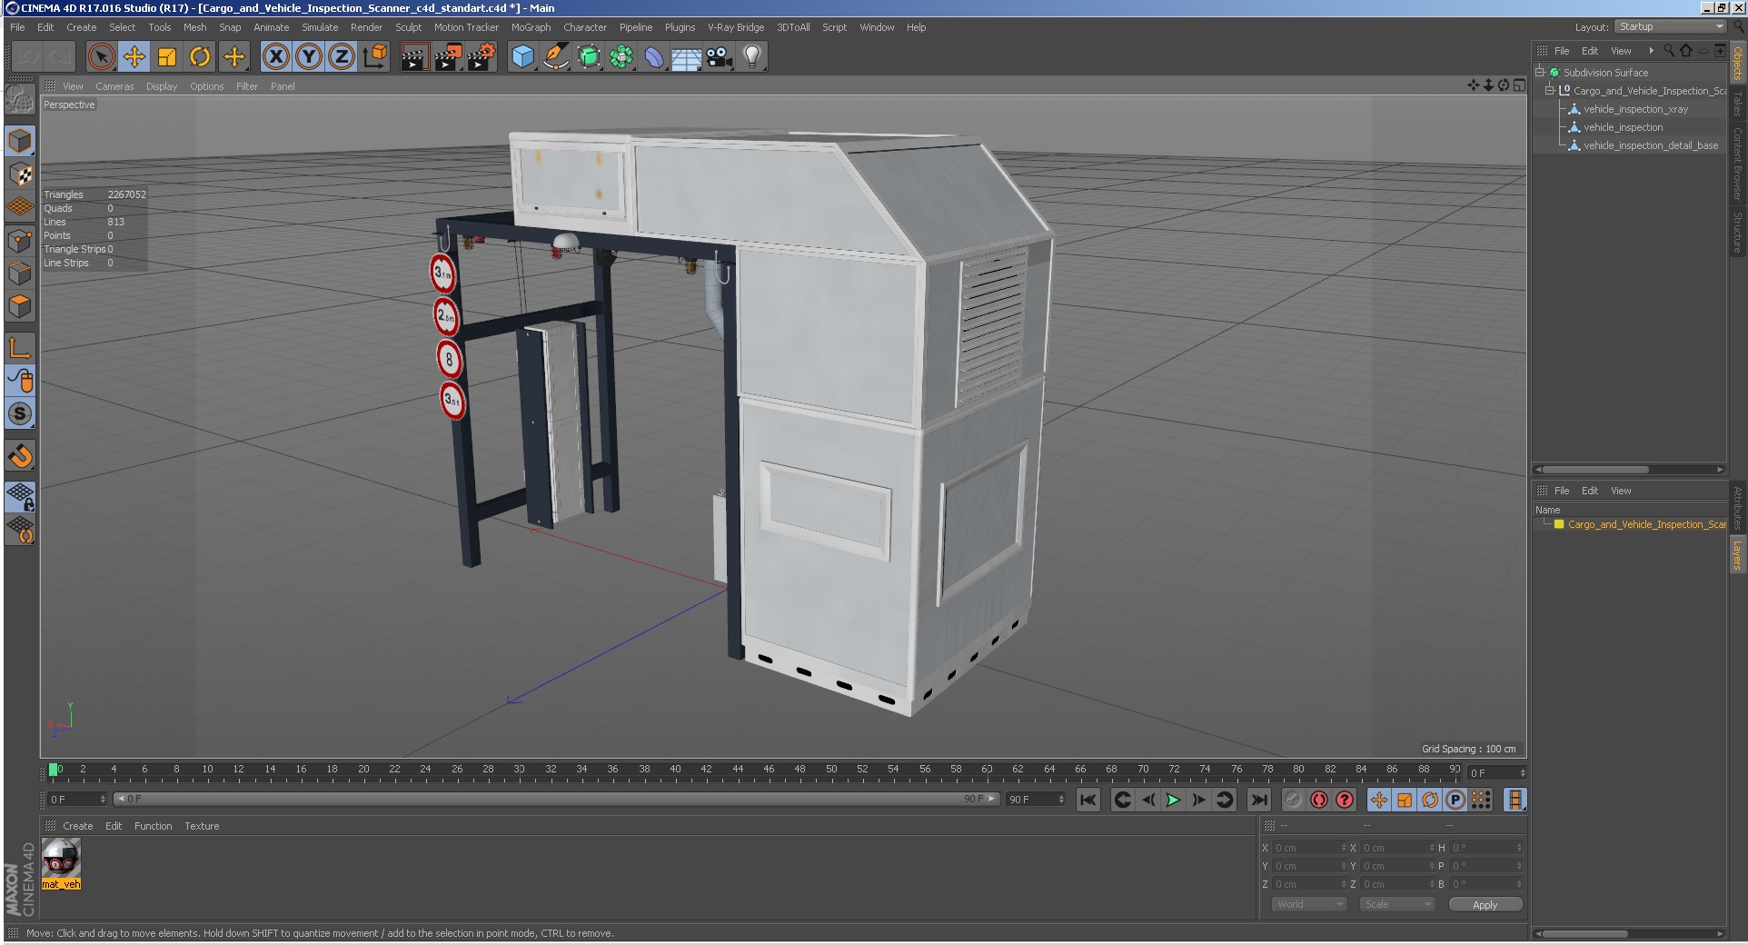Open Scale size mode dropdown
The height and width of the screenshot is (945, 1748).
(x=1396, y=904)
